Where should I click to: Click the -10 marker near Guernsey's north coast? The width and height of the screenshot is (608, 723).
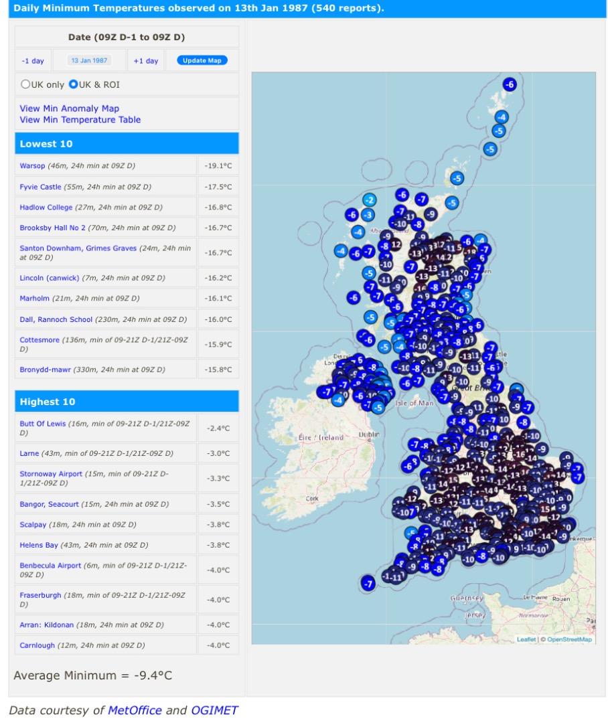468,559
